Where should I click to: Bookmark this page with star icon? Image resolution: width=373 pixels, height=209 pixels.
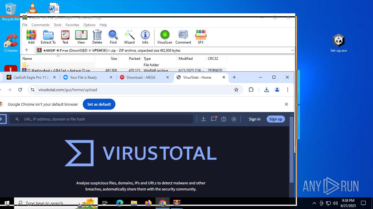[236, 90]
